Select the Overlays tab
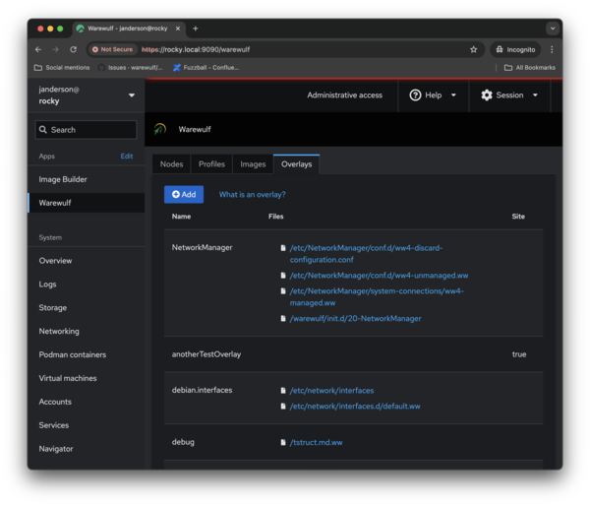 point(297,164)
